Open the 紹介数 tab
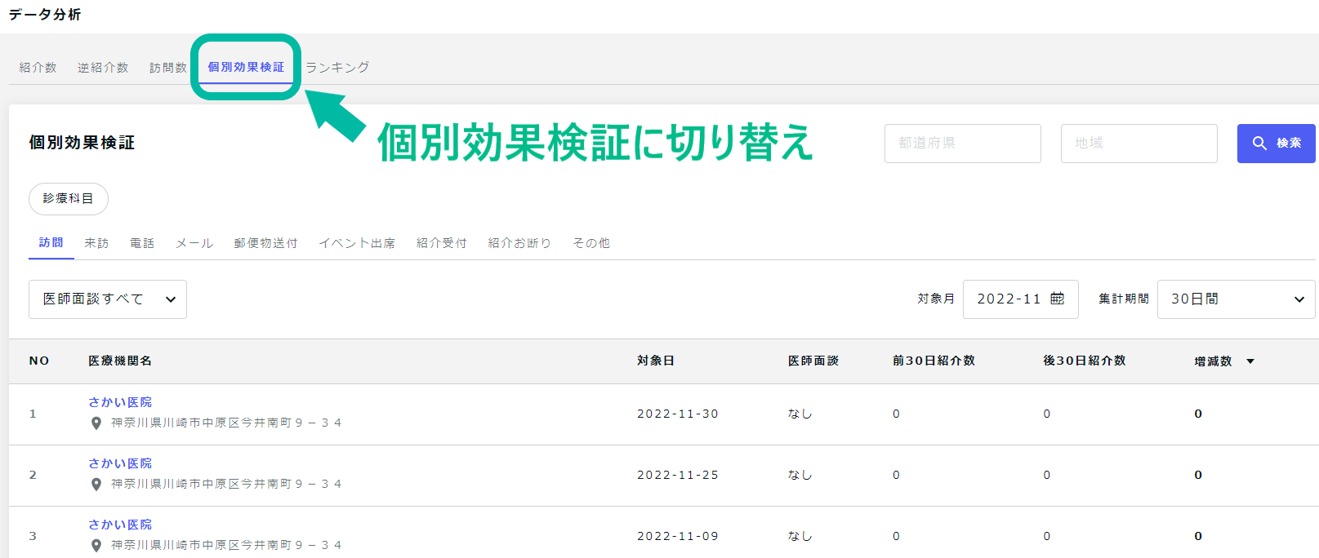 click(x=38, y=68)
